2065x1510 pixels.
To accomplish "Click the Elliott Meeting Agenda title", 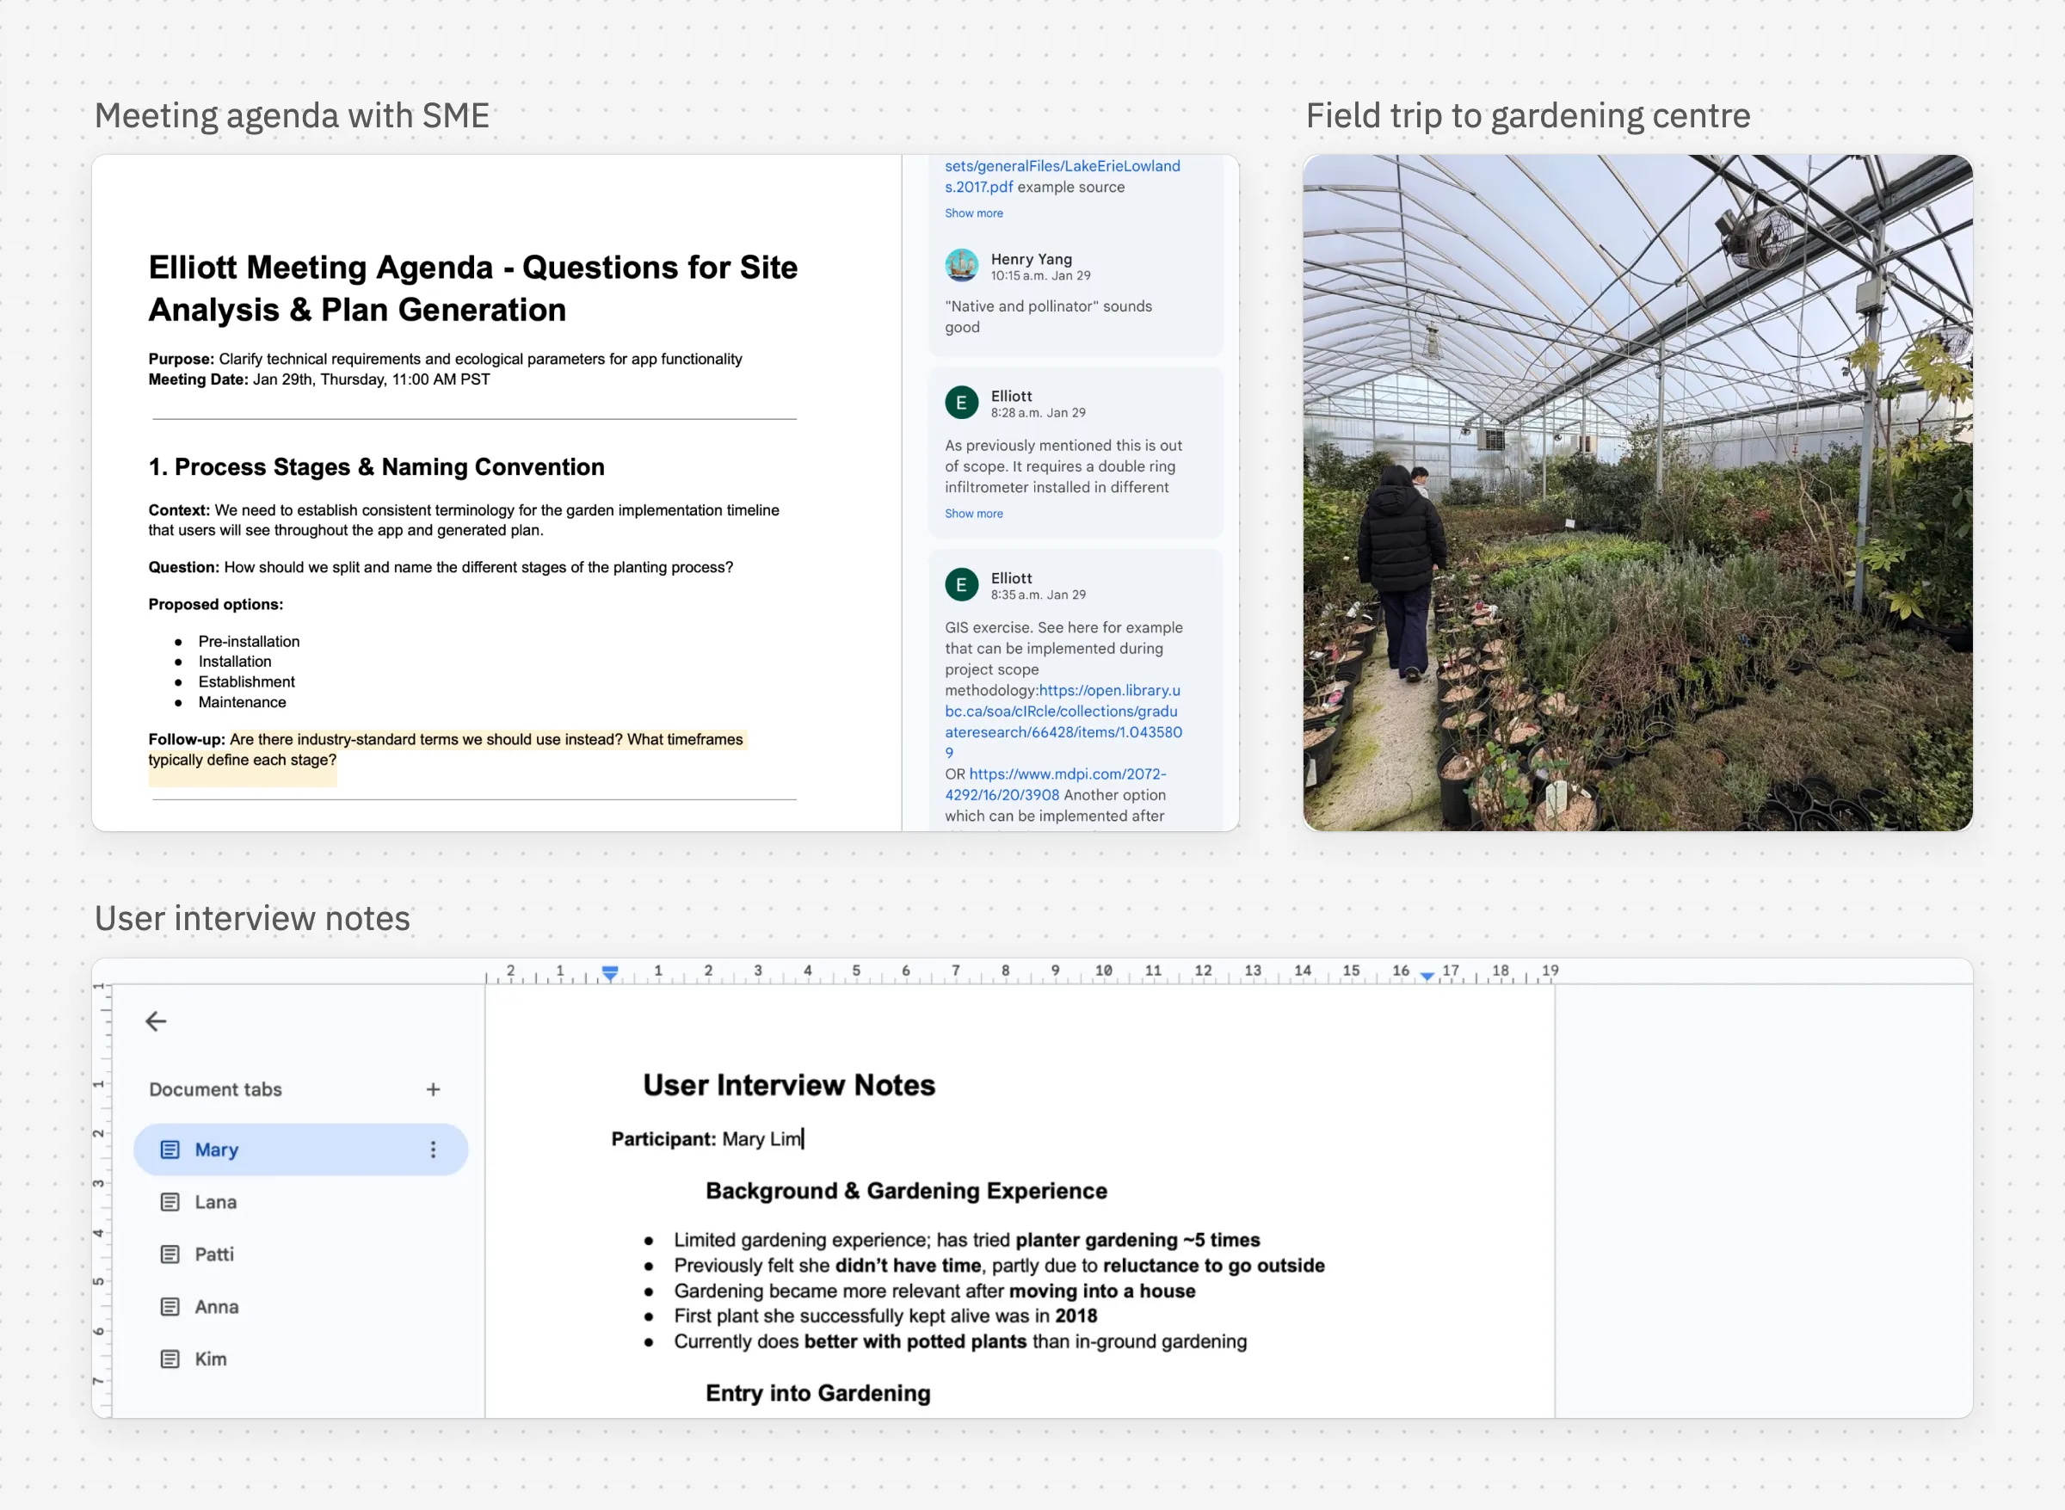I will (472, 288).
